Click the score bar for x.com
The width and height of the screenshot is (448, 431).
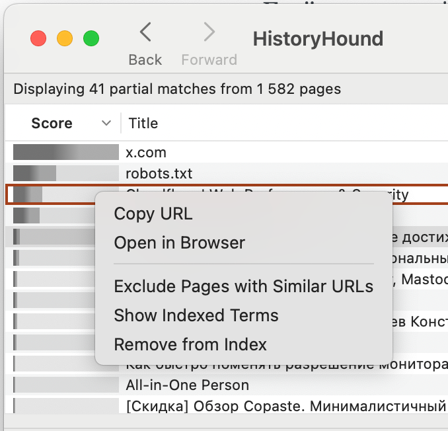click(66, 152)
